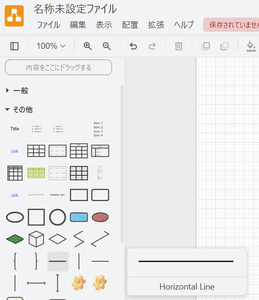Click the 名称未設定ファイル title
Viewport: 259px width, 300px height.
click(75, 9)
